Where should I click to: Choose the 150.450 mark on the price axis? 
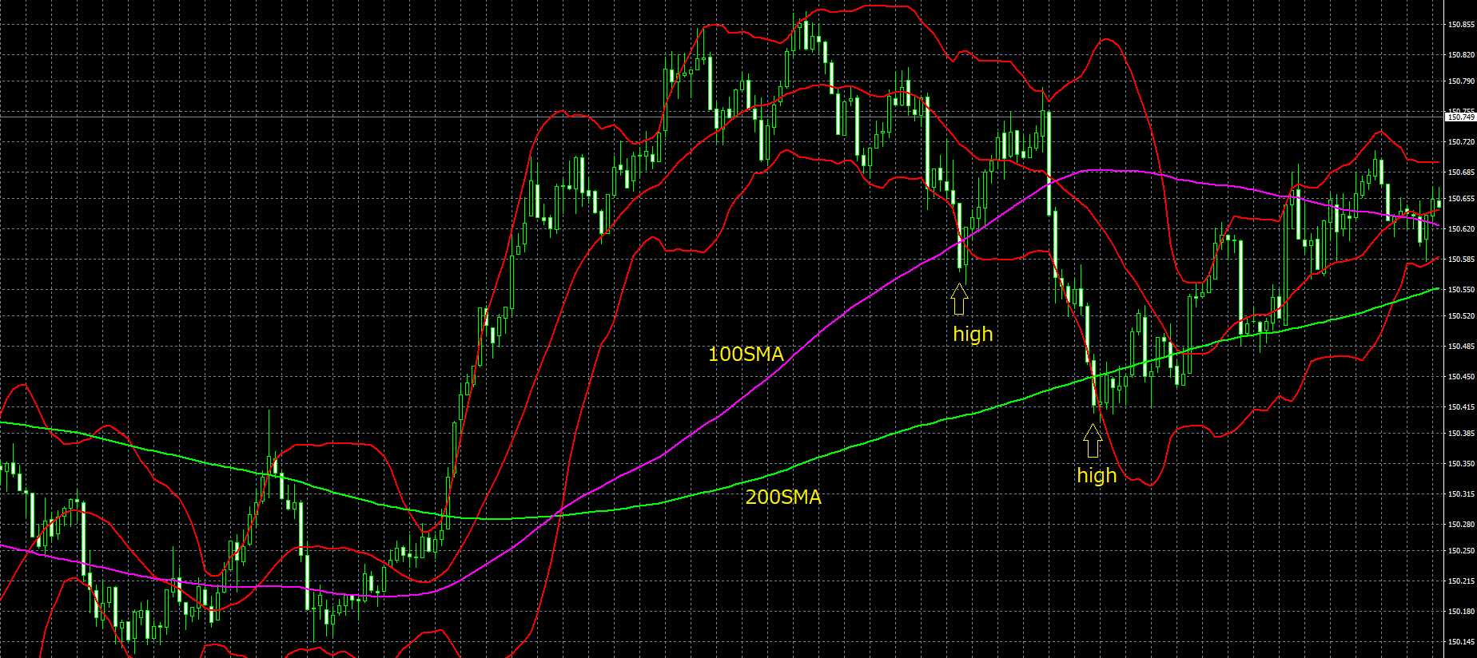(x=1461, y=377)
